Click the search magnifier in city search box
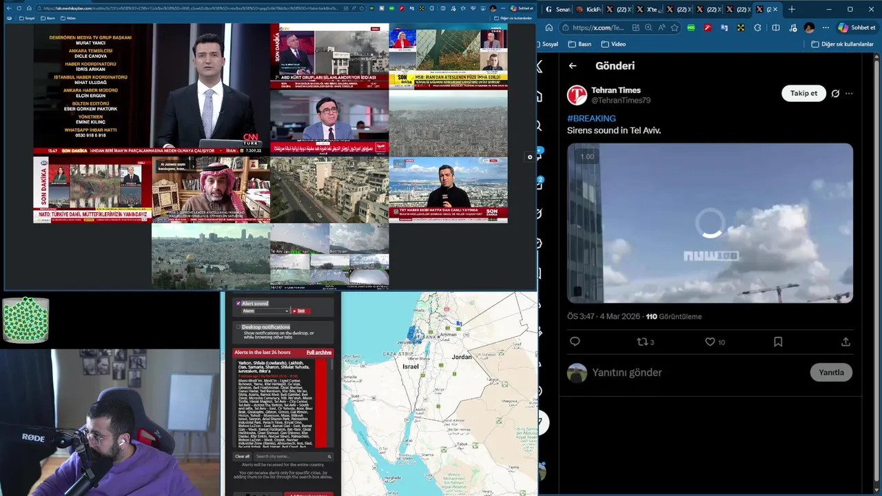 pos(329,457)
